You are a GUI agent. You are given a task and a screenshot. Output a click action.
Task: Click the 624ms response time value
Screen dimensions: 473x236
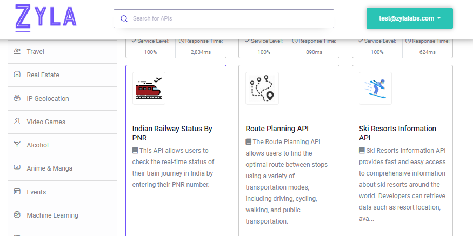428,52
